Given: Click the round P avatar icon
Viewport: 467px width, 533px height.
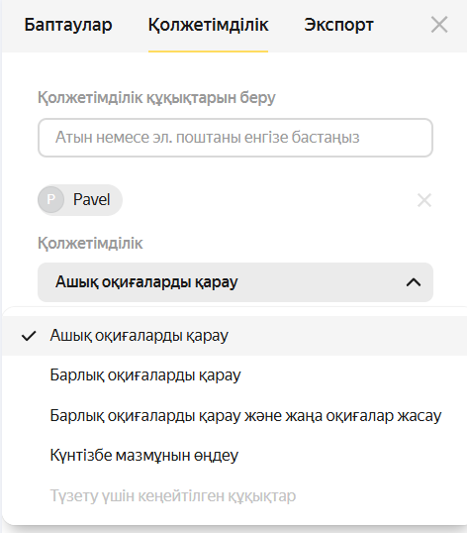Looking at the screenshot, I should click(50, 199).
